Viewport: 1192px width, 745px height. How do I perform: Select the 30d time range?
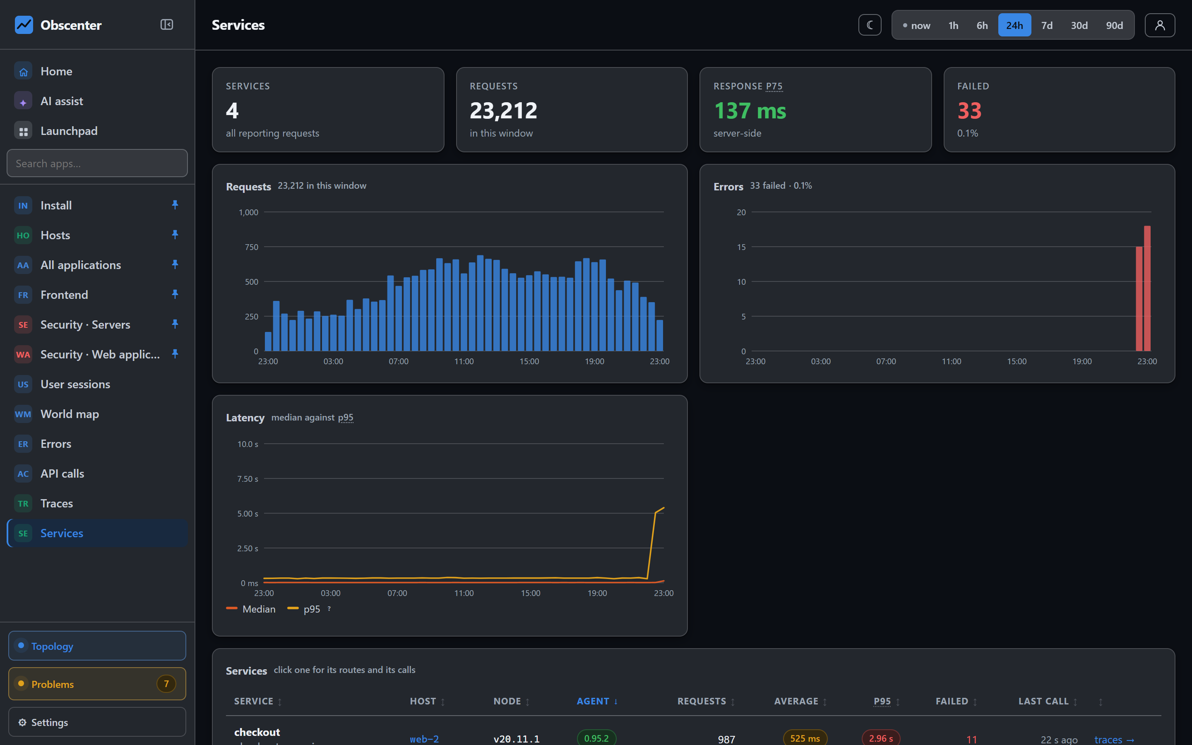(1079, 25)
